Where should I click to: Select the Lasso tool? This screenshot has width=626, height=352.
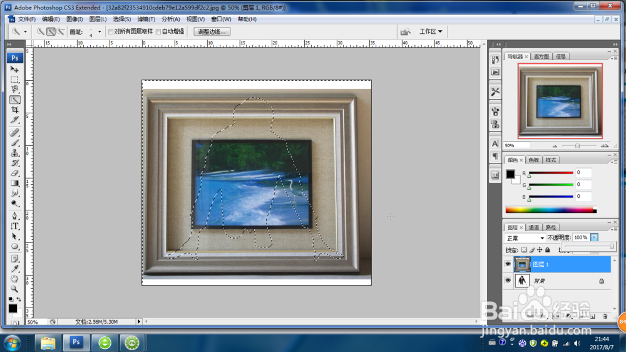click(x=15, y=89)
